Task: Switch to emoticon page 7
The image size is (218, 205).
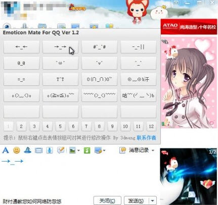Action: click(86, 126)
